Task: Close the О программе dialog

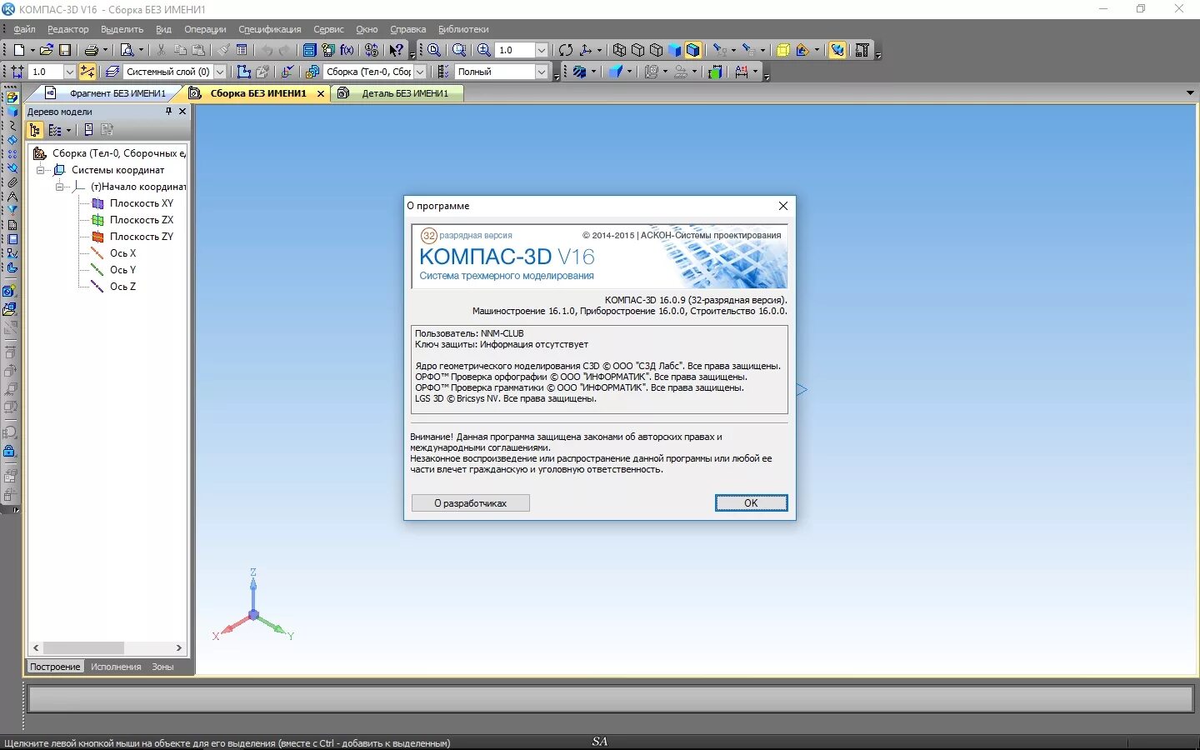Action: click(x=782, y=206)
